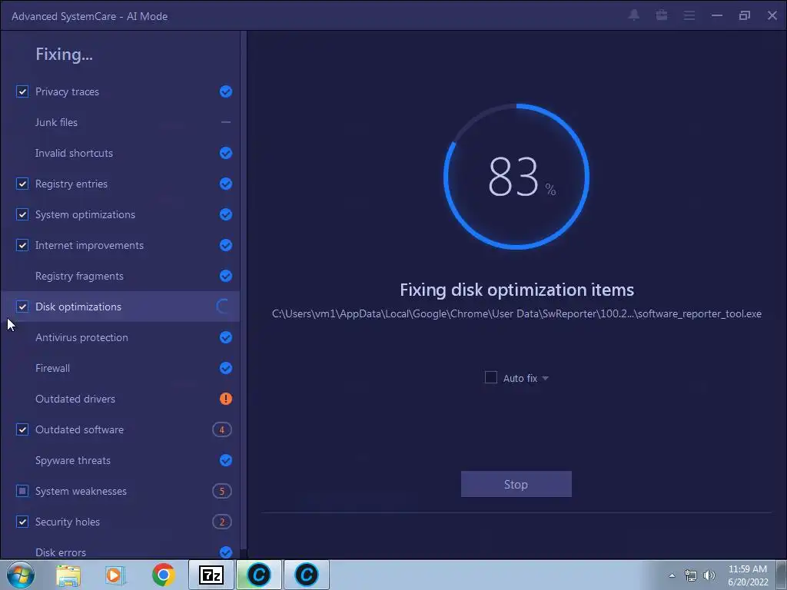Stop the fixing process
Image resolution: width=787 pixels, height=590 pixels.
pyautogui.click(x=516, y=484)
